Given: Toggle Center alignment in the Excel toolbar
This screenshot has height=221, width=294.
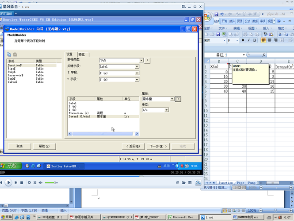Looking at the screenshot, I should pyautogui.click(x=269, y=40).
